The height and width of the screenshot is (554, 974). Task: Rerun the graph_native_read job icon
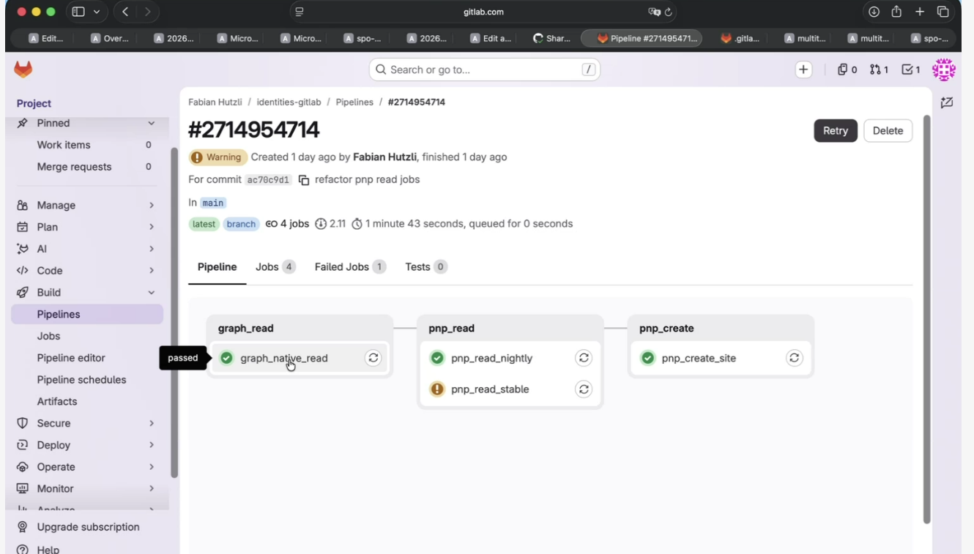[x=373, y=358]
